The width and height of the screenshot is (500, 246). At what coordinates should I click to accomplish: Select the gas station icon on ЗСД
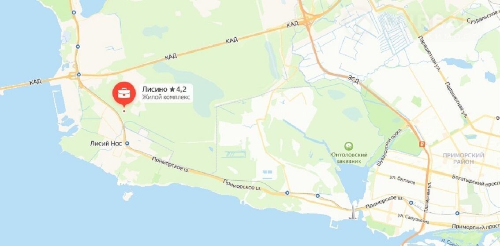422,144
